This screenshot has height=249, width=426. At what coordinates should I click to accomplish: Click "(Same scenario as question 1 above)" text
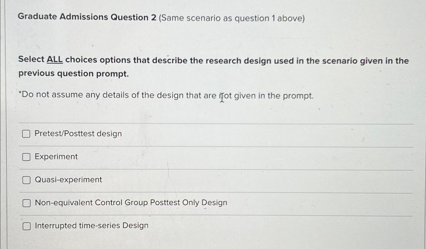(231, 18)
